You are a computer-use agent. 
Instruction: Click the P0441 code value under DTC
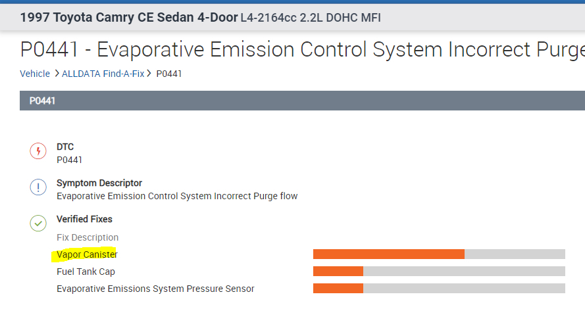tap(69, 159)
